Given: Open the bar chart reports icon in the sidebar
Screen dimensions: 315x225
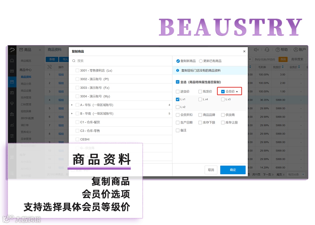Looking at the screenshot, I should click(x=12, y=125).
